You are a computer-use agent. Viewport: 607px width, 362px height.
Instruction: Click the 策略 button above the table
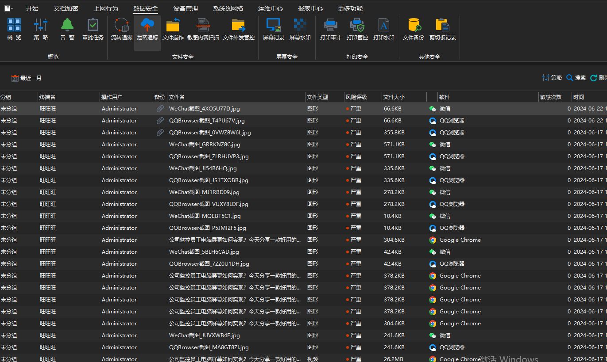point(552,78)
